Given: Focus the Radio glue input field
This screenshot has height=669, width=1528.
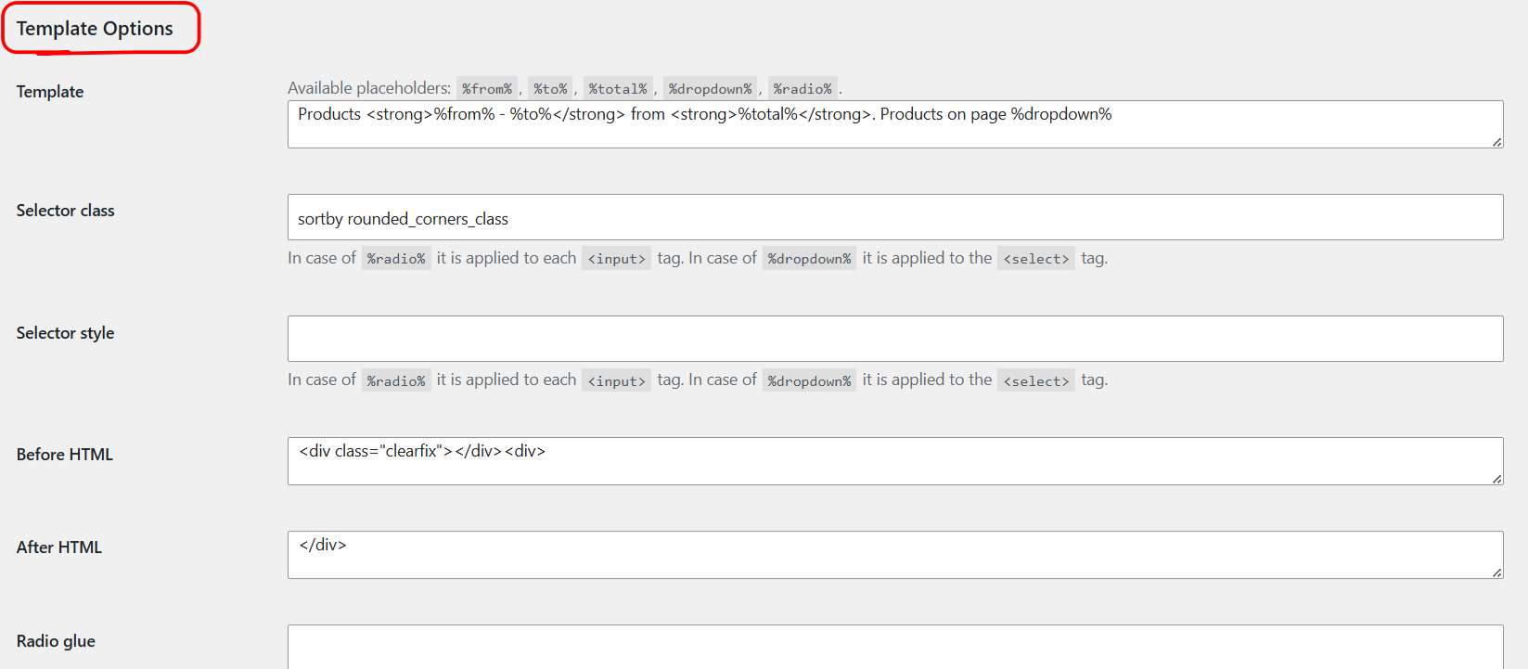Looking at the screenshot, I should [x=895, y=647].
